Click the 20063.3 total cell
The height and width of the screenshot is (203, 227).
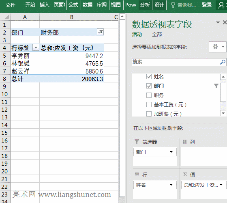click(72, 79)
